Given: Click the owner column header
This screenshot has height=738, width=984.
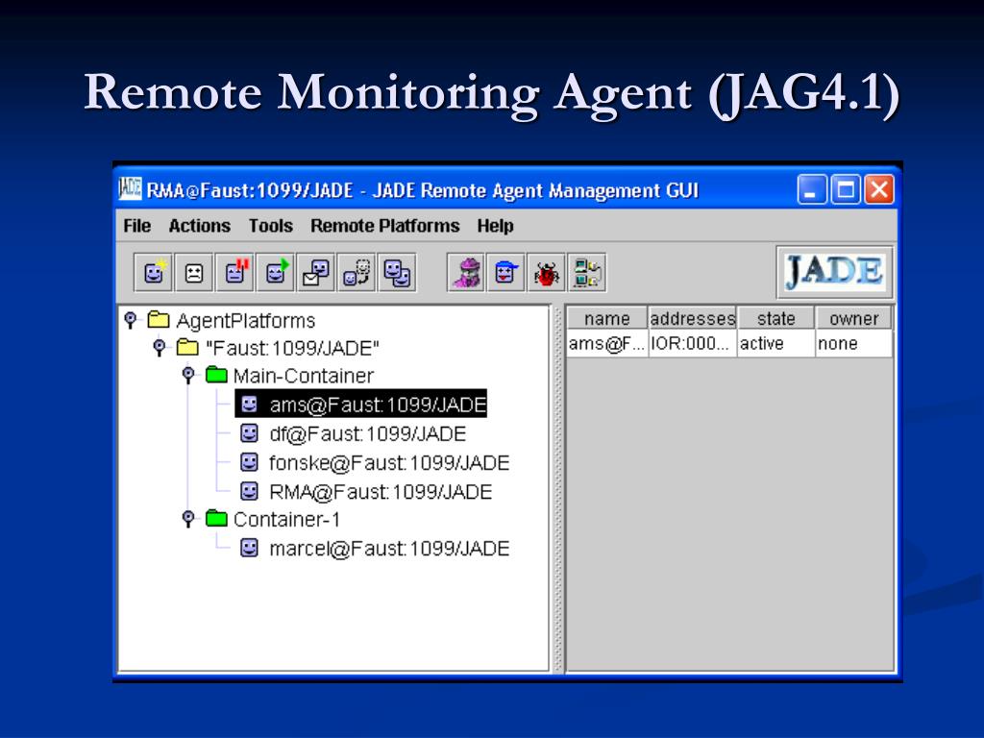Looking at the screenshot, I should [853, 318].
